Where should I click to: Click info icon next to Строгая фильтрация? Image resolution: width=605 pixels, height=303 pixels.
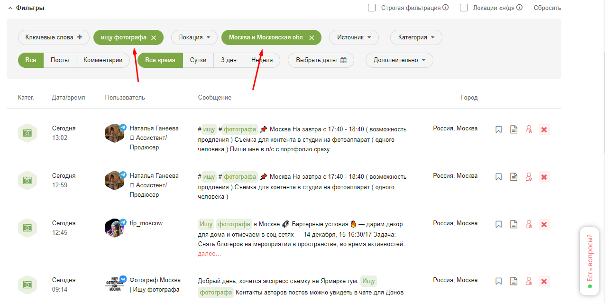(445, 8)
